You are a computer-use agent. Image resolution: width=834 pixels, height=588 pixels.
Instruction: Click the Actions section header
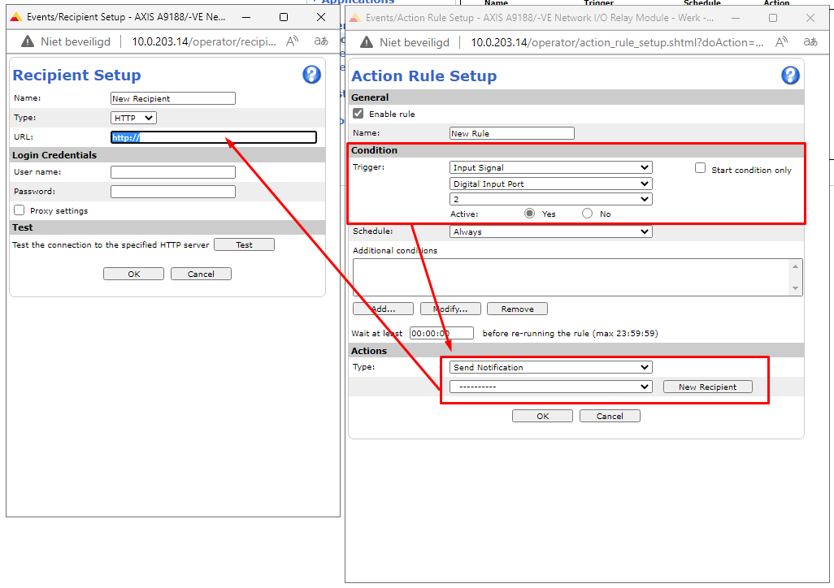tap(368, 350)
